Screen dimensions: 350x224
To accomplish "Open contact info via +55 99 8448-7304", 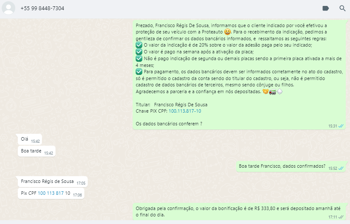I will point(42,8).
